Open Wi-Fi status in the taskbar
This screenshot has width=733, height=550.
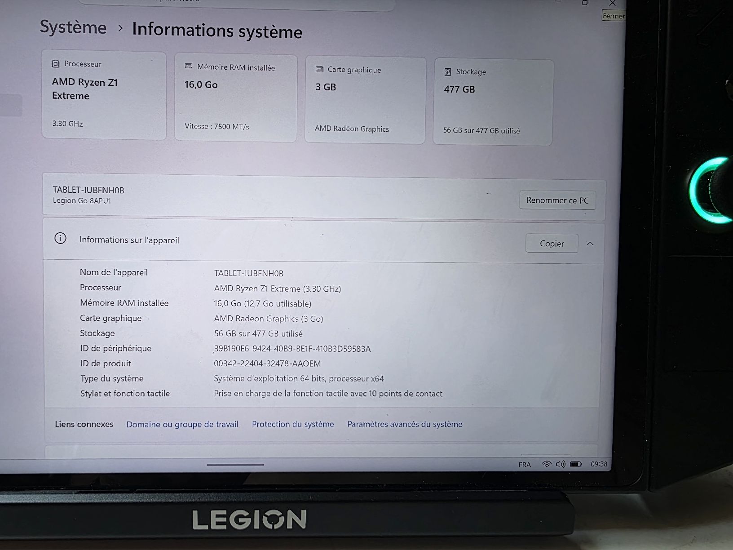click(547, 464)
